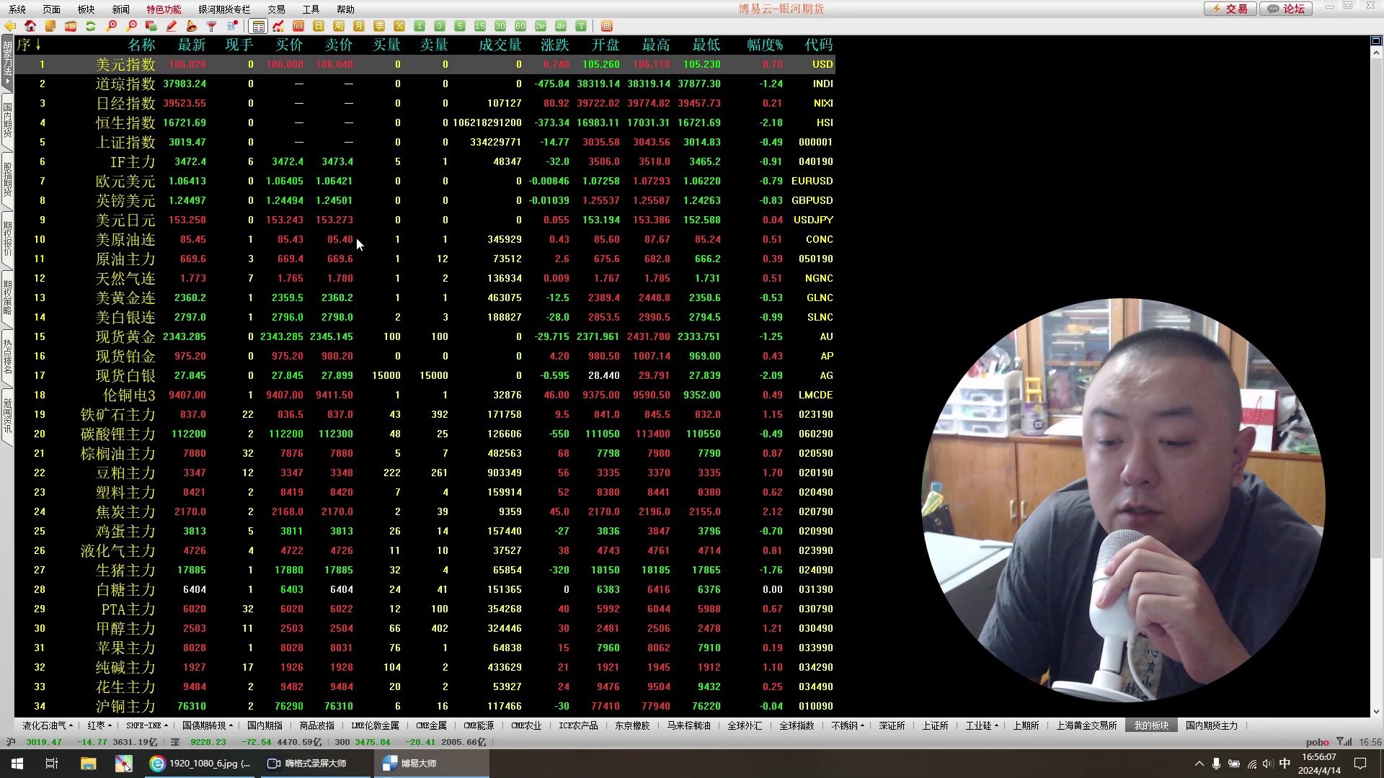Click the vertical scrollbar down arrow
The width and height of the screenshot is (1384, 778).
[1375, 711]
